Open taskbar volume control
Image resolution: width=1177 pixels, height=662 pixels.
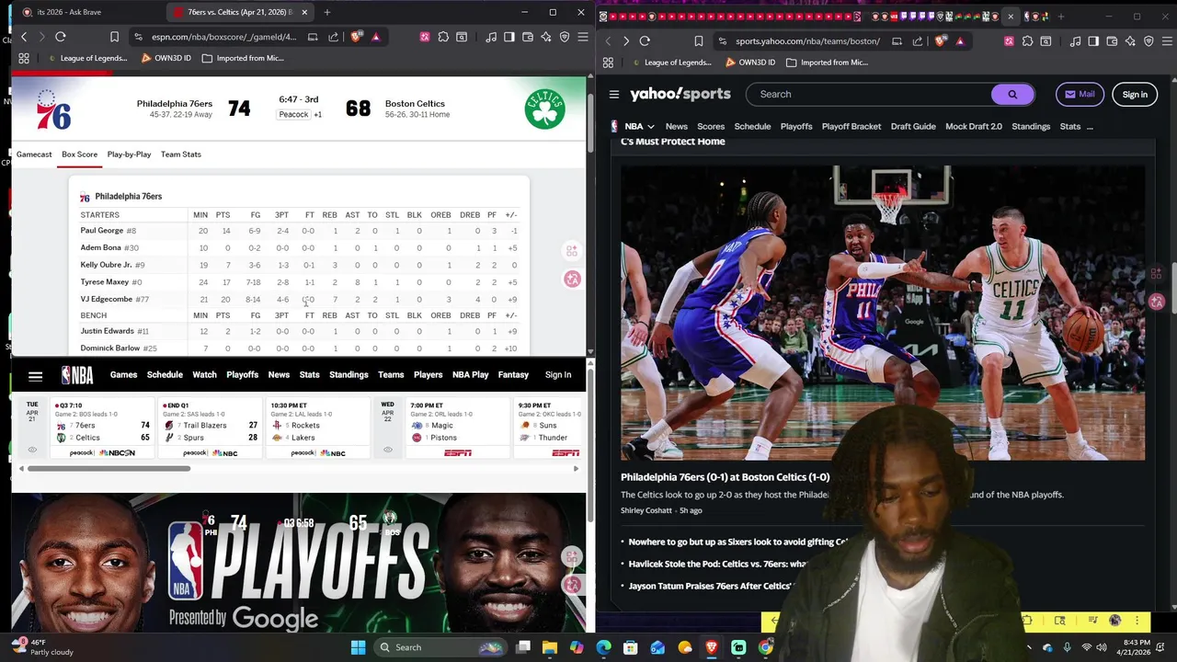point(1103,647)
